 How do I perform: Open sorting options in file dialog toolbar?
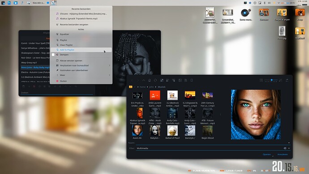186,80
